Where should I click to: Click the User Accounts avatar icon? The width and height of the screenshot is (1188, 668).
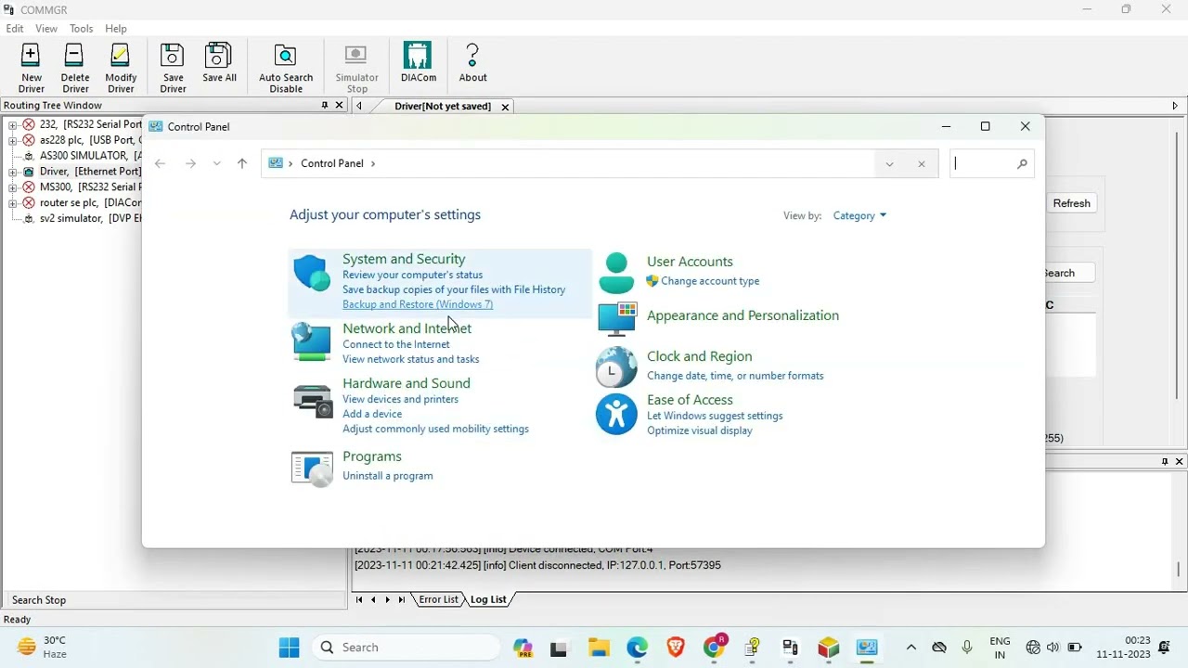click(616, 273)
